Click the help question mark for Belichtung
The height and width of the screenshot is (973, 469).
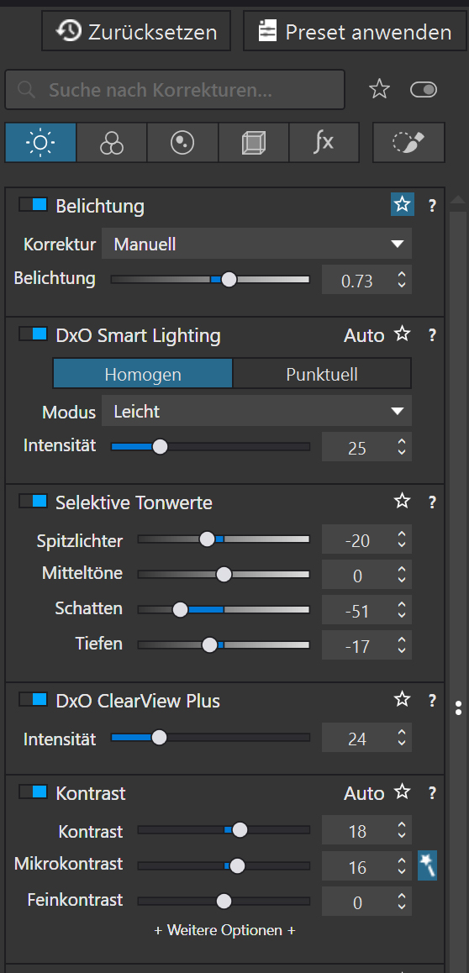click(x=432, y=205)
